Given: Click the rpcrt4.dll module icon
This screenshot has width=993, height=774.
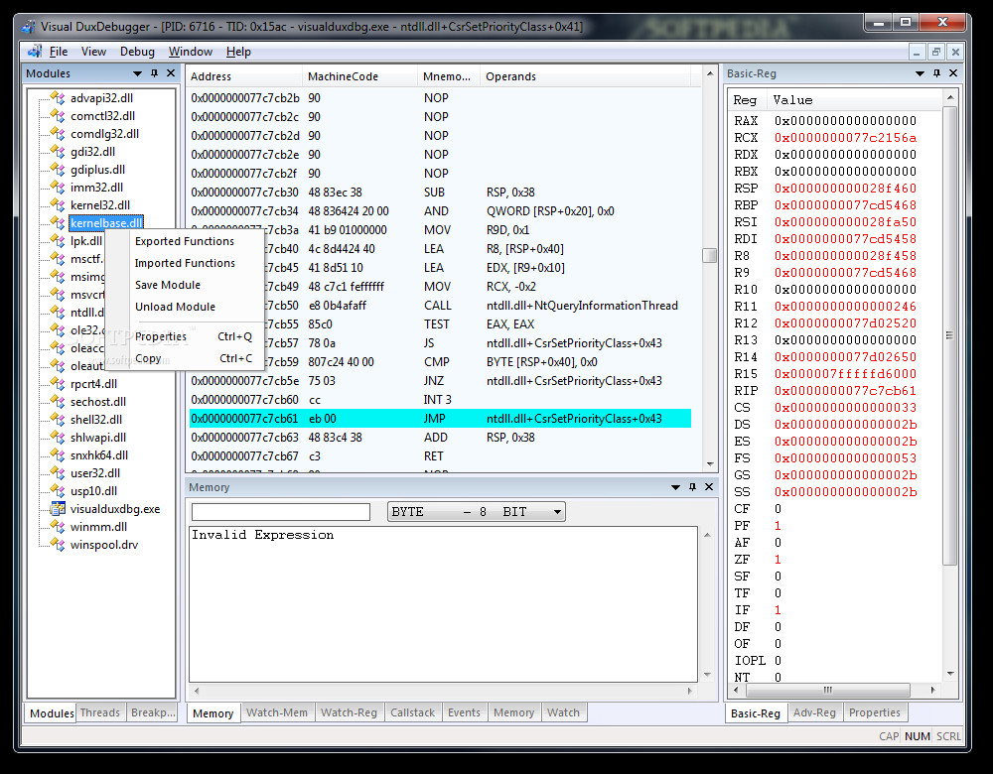Looking at the screenshot, I should 58,383.
